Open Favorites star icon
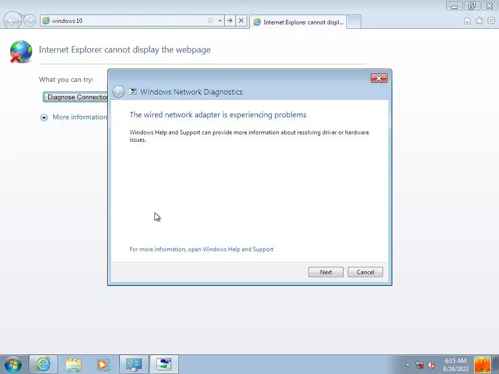Image resolution: width=499 pixels, height=374 pixels. 480,20
